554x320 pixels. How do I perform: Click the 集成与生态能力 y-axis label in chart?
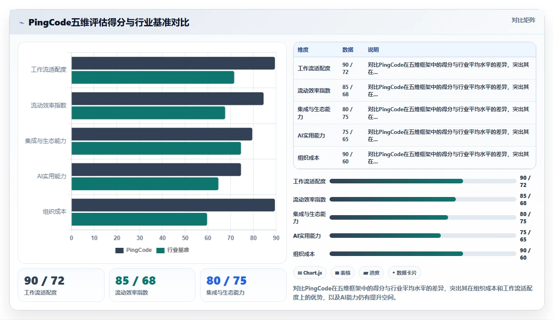click(45, 141)
